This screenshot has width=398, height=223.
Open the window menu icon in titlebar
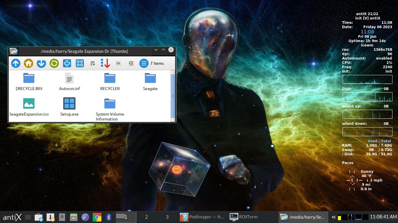(13, 51)
